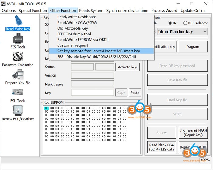Open the Read Write Key tool icon
This screenshot has width=213, height=170.
[18, 23]
